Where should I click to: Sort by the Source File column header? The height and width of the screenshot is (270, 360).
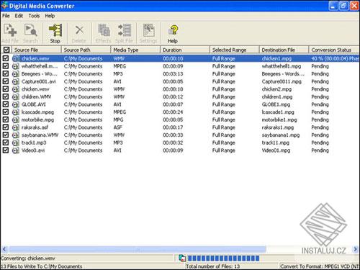37,50
